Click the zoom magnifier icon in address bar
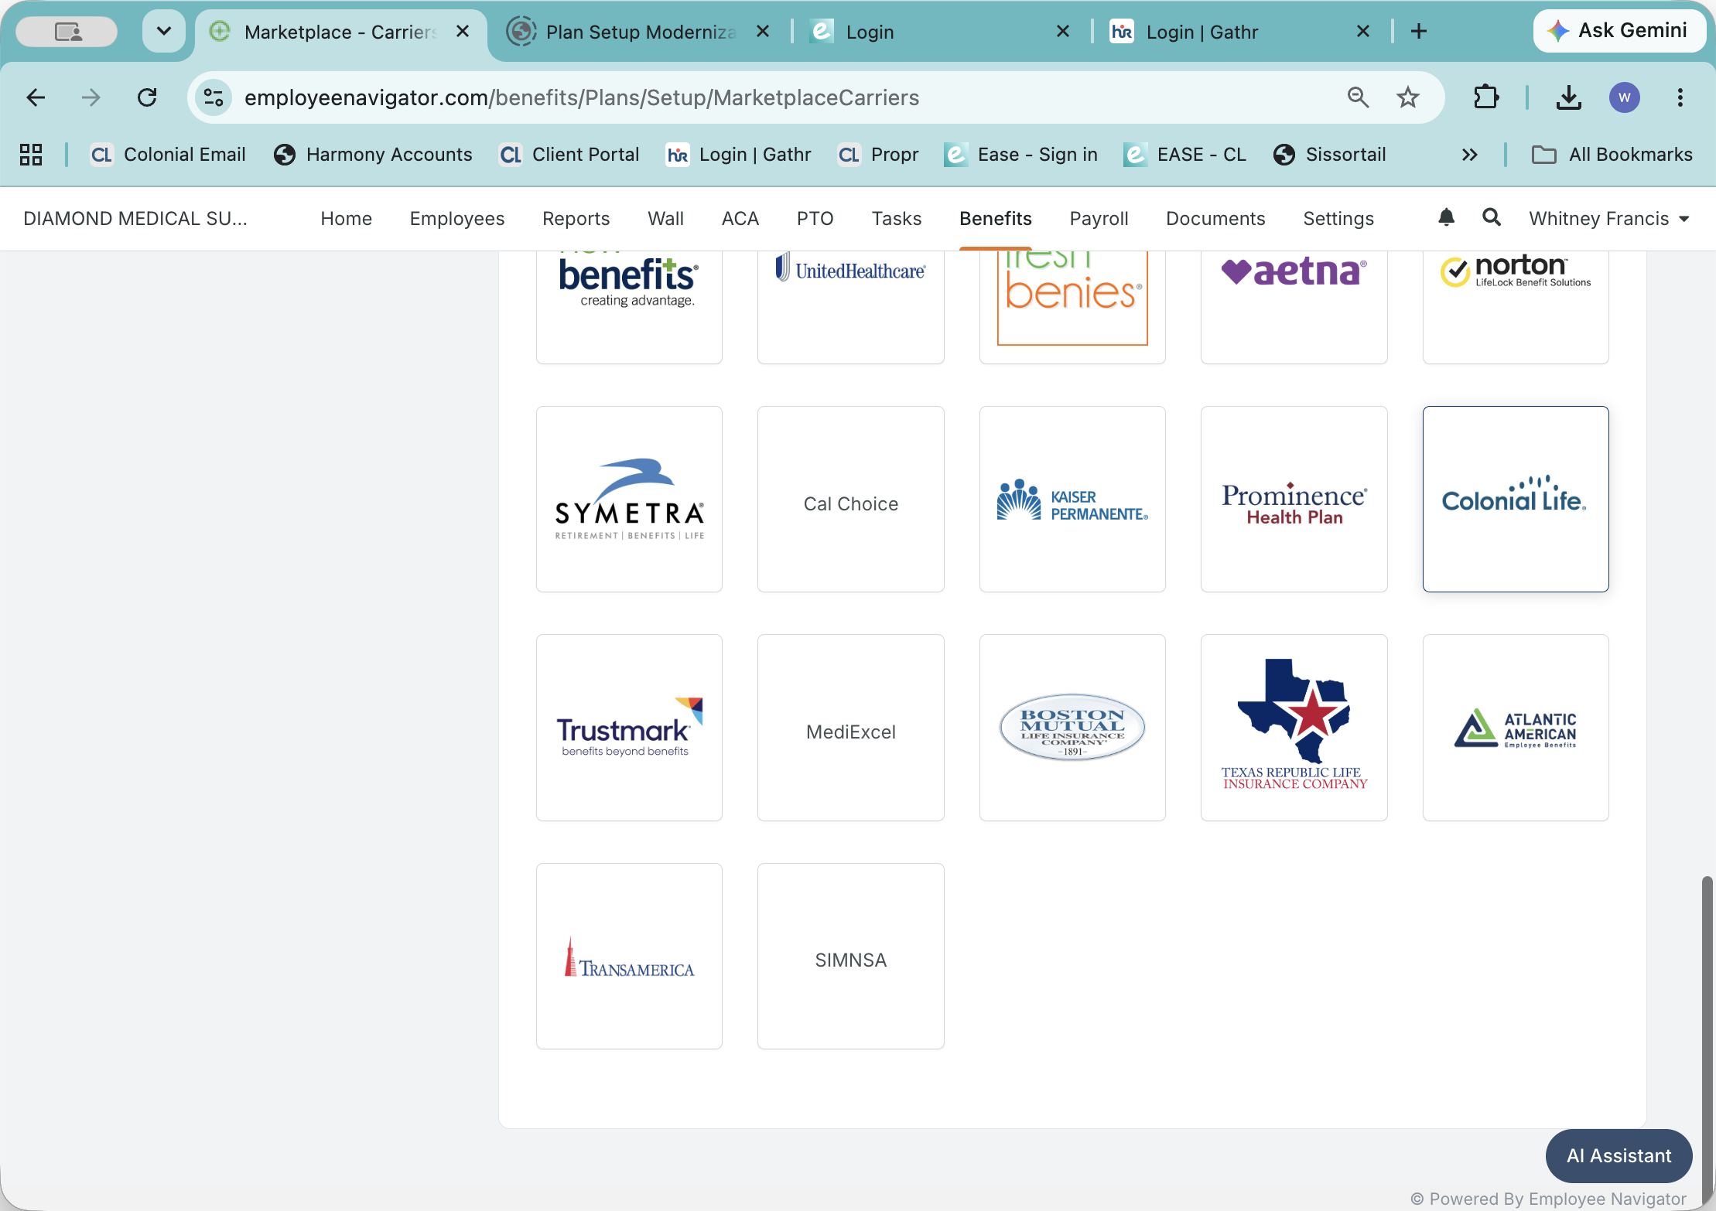 [1358, 97]
